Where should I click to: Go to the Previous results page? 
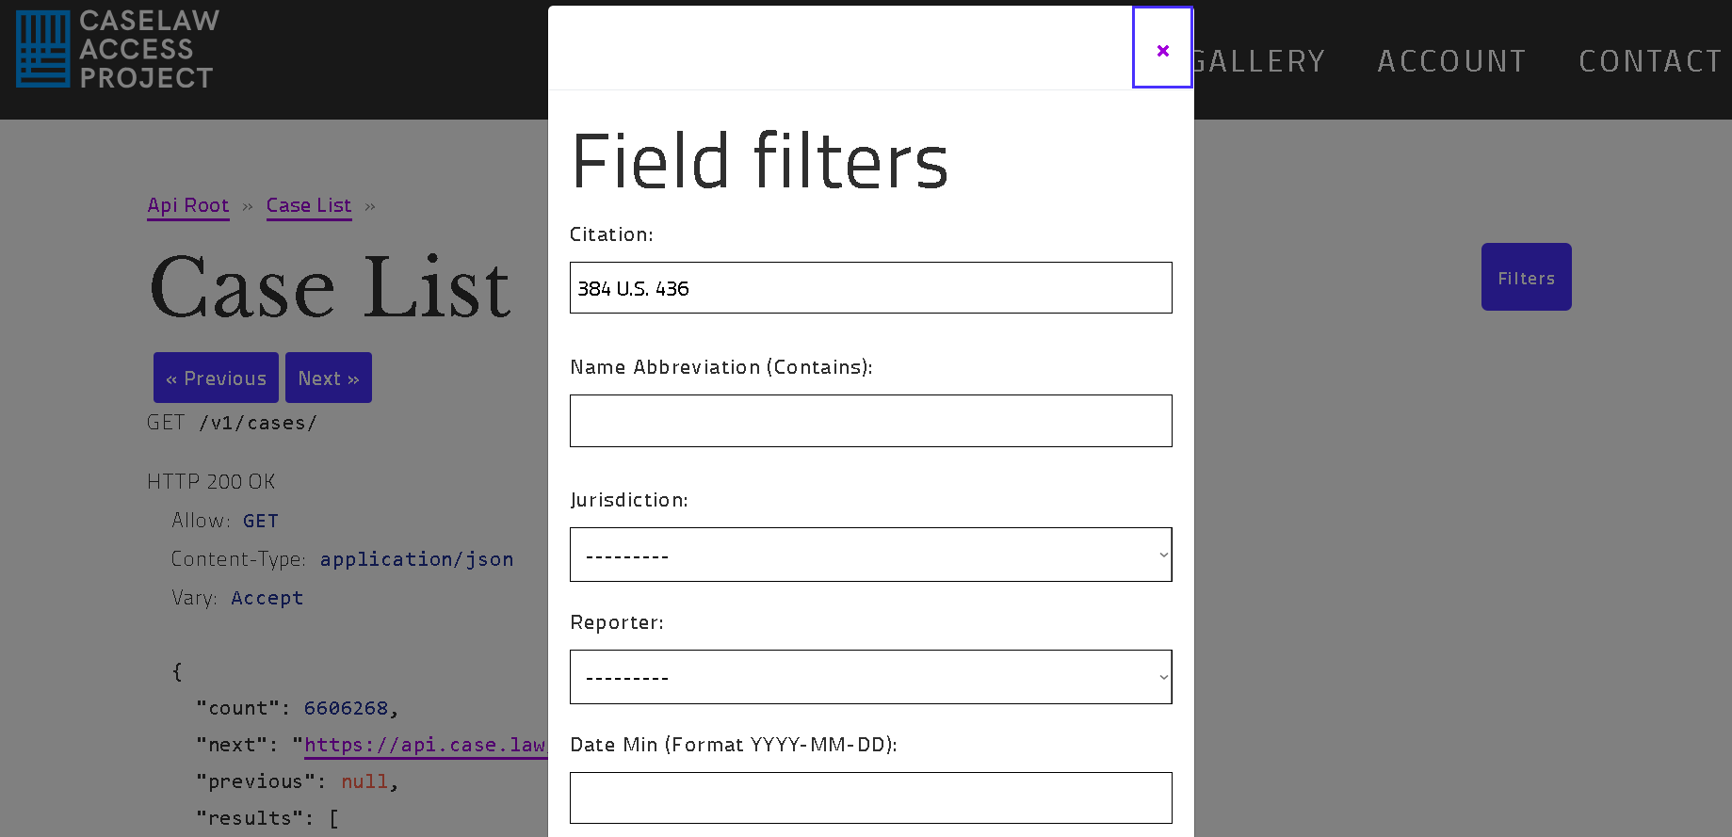click(x=216, y=378)
